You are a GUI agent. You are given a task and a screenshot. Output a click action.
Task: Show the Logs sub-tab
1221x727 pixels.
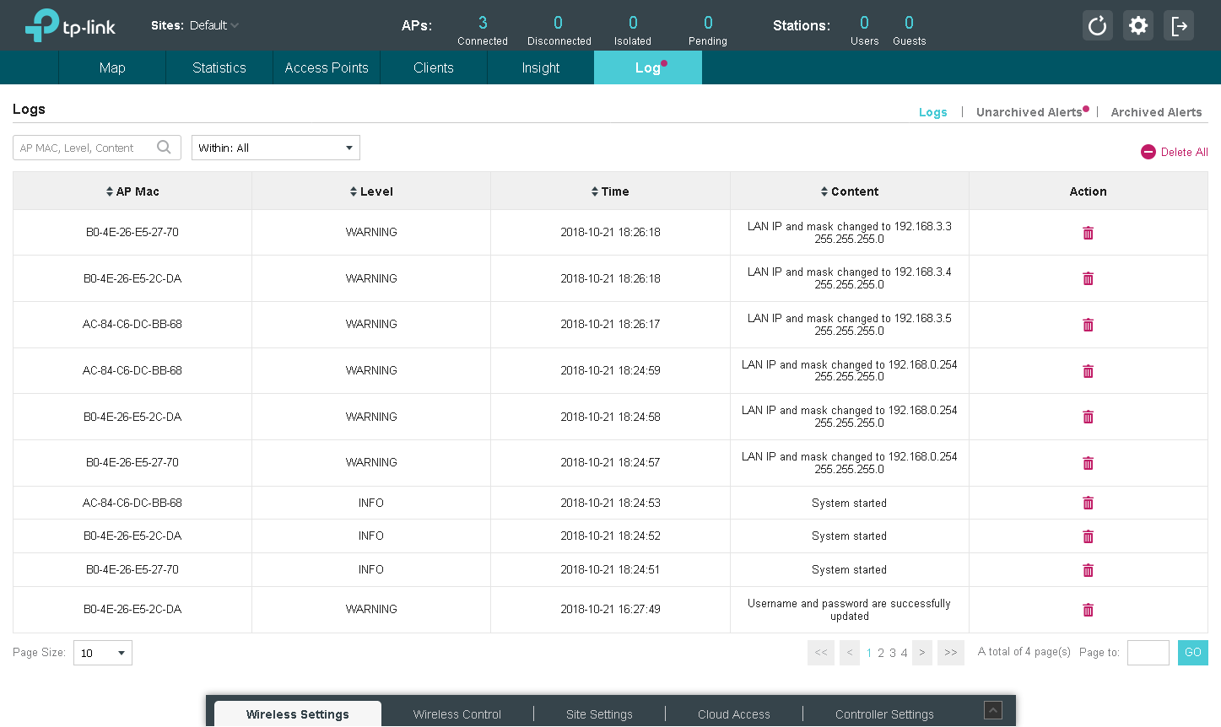932,112
